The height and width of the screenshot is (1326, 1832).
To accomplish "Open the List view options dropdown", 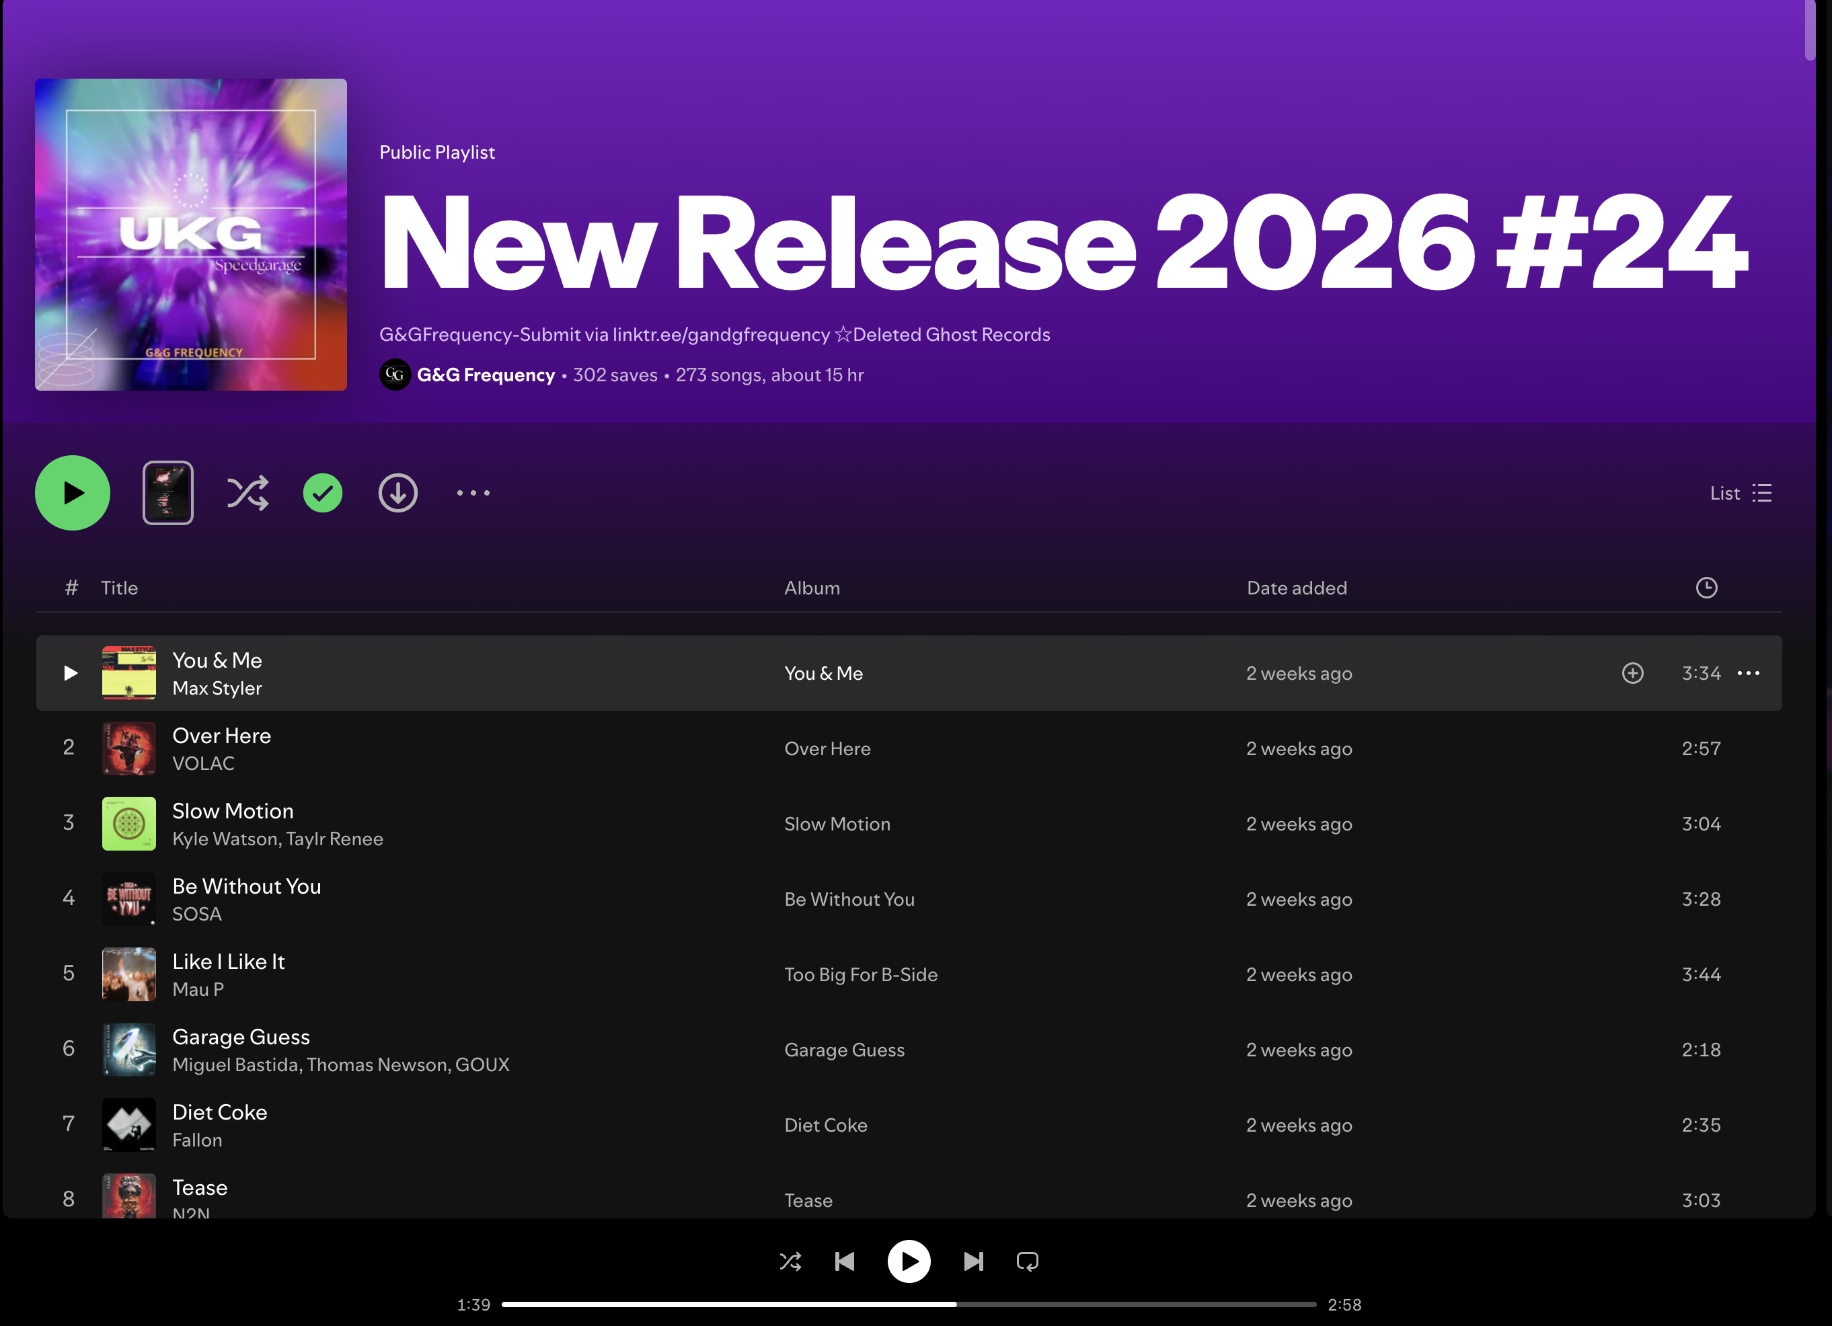I will (1740, 494).
